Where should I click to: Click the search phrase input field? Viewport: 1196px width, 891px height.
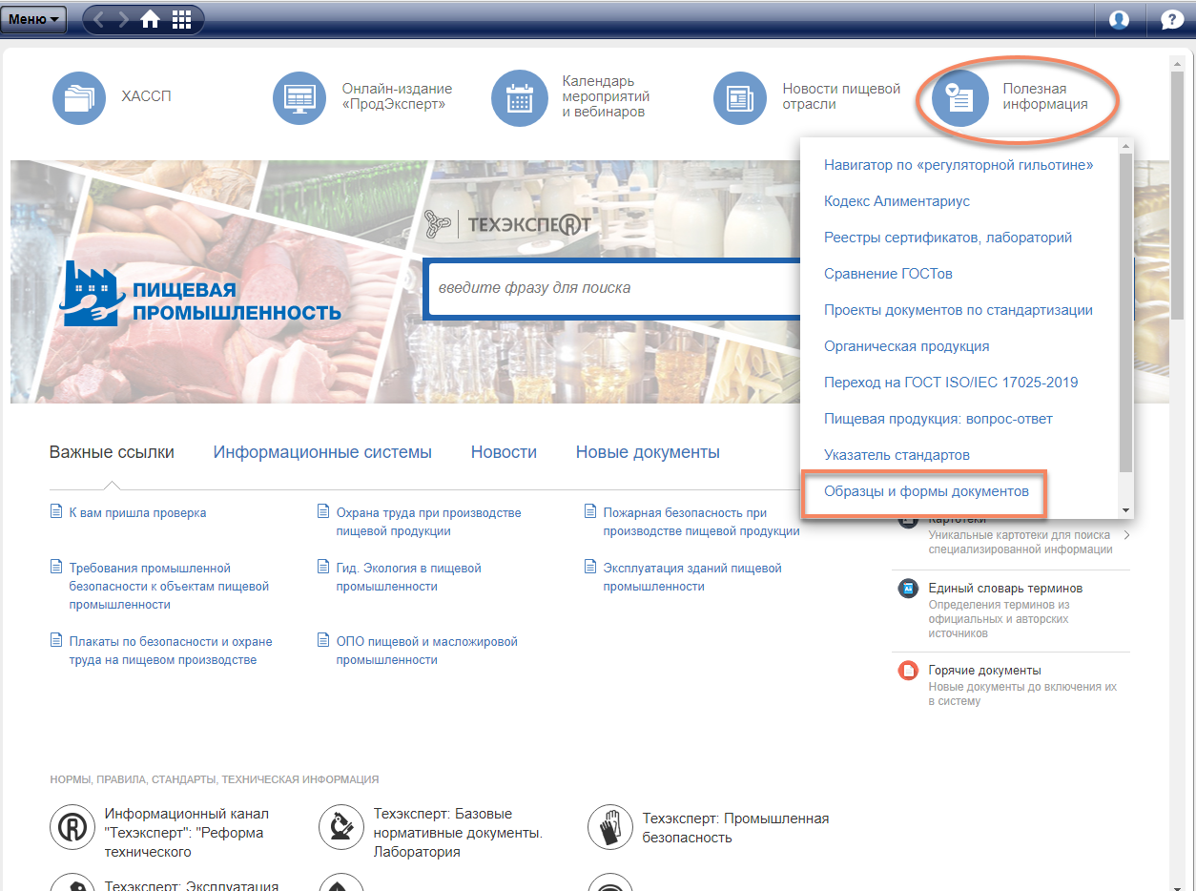pyautogui.click(x=610, y=287)
